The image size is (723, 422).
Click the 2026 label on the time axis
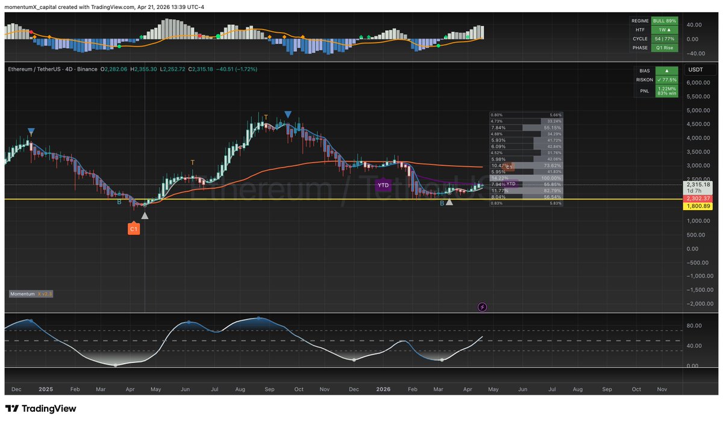pyautogui.click(x=383, y=389)
